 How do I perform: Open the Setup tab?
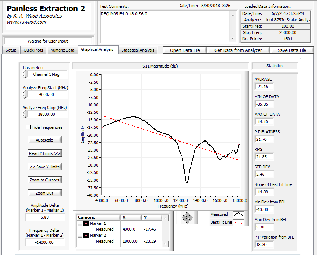tap(11, 50)
